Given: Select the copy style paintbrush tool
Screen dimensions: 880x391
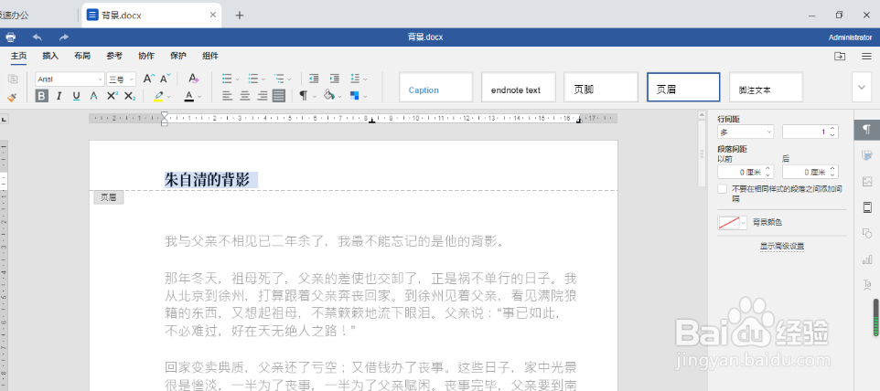Looking at the screenshot, I should pyautogui.click(x=12, y=96).
